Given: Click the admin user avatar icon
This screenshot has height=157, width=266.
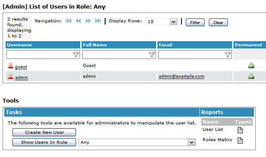Looking at the screenshot, I should [10, 76].
